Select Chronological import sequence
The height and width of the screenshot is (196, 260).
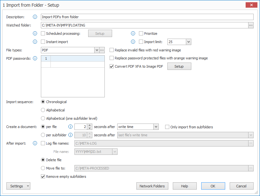click(43, 102)
